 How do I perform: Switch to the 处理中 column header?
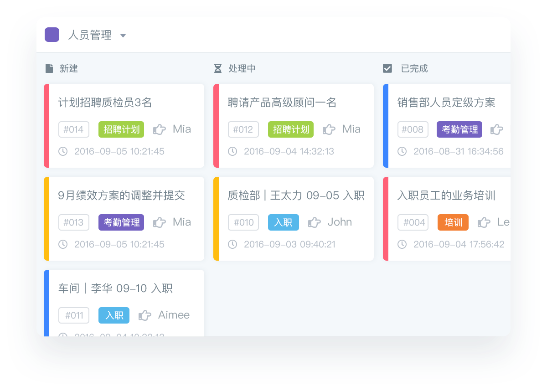click(x=242, y=68)
